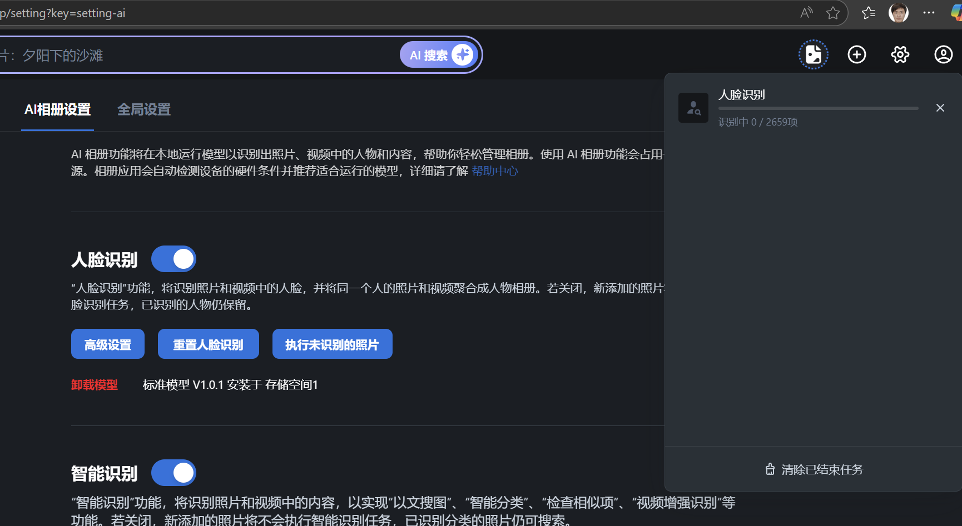962x526 pixels.
Task: Click the 智能识别 section heading
Action: click(x=105, y=474)
